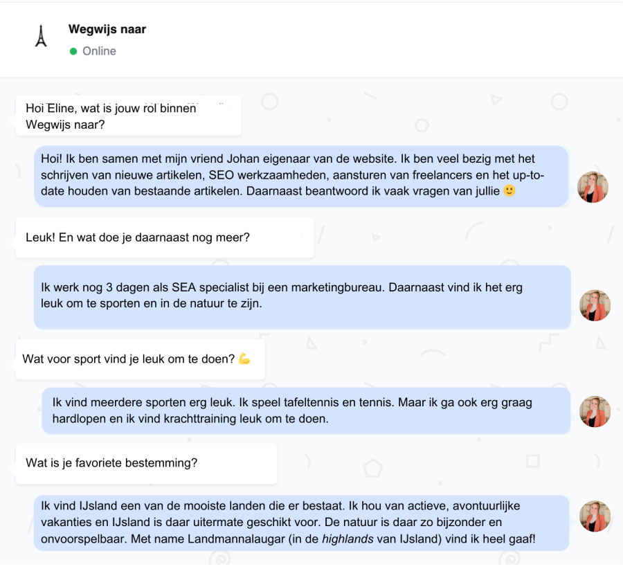Open the Wegwijs naar chat title

pos(107,29)
